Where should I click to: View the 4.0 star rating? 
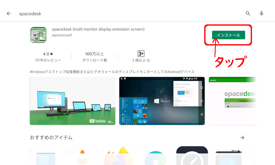point(48,54)
